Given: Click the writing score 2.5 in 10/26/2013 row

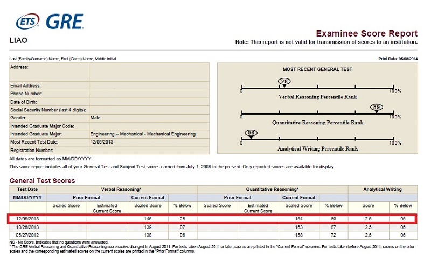Looking at the screenshot, I should click(368, 227).
